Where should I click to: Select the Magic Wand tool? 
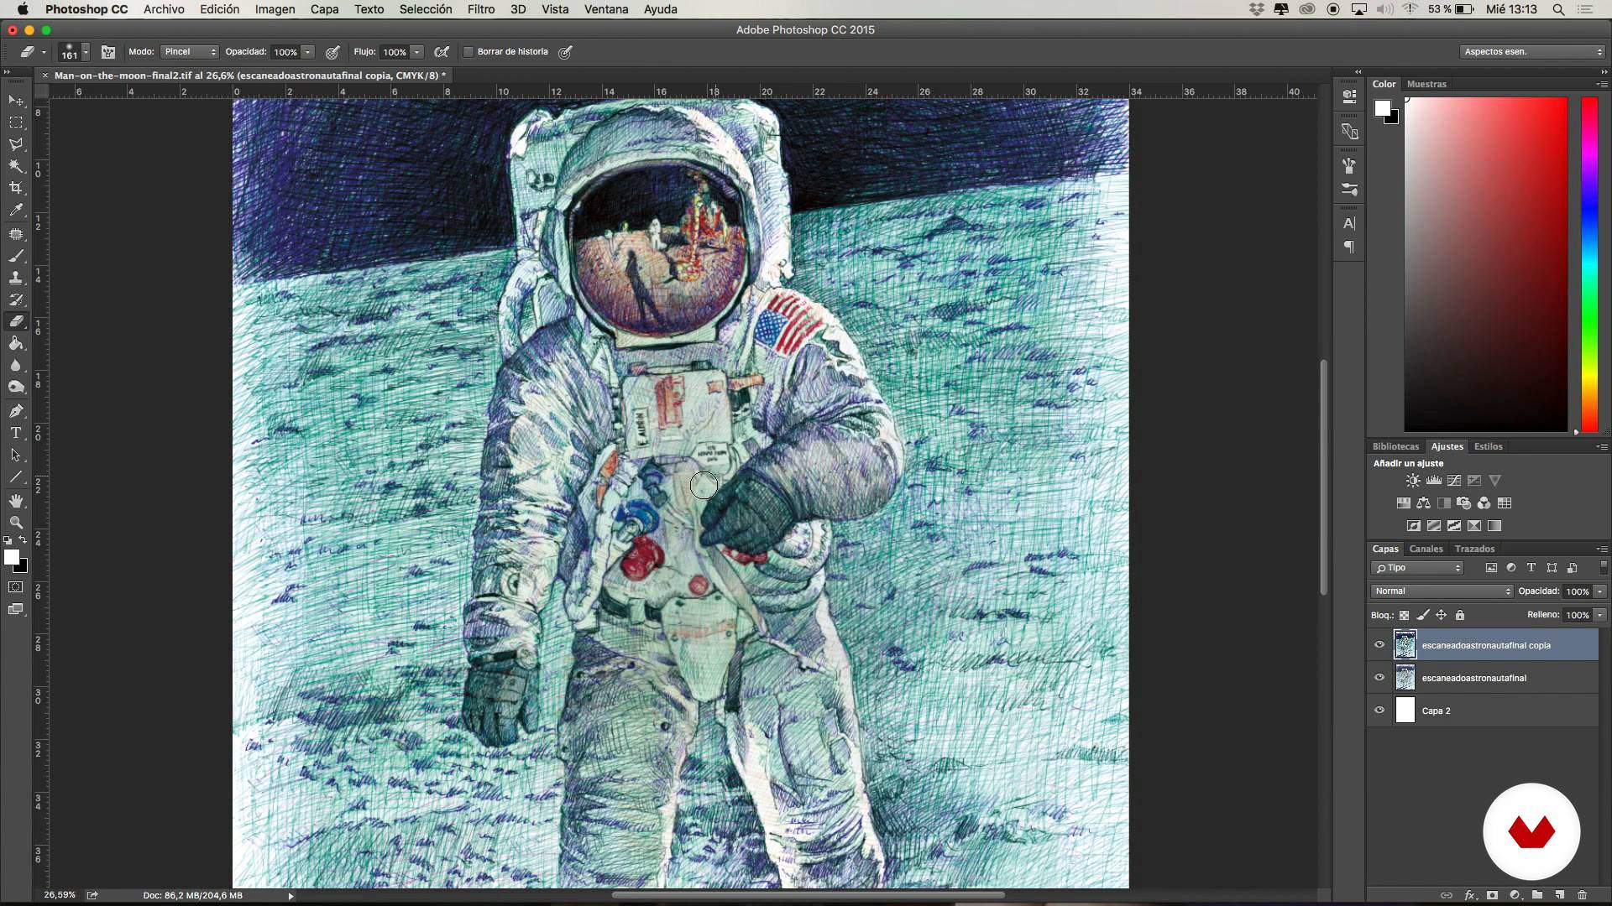coord(16,166)
